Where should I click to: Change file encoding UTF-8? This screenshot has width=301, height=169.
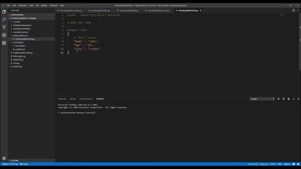(x=273, y=164)
